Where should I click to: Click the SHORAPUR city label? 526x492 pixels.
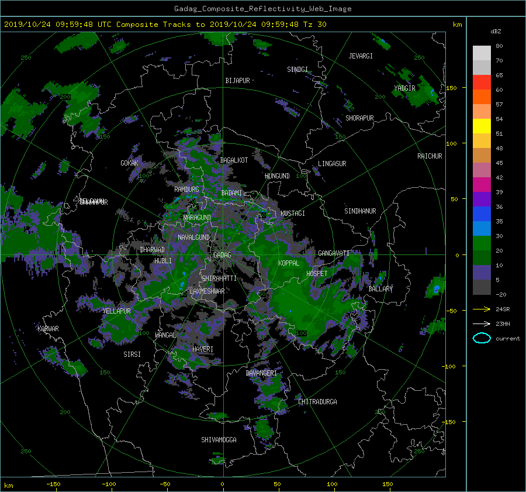359,118
